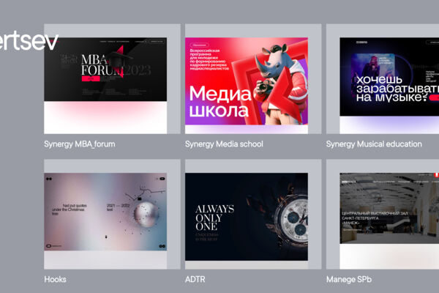
Task: Click the 'ADTR' caption
Action: pyautogui.click(x=195, y=279)
